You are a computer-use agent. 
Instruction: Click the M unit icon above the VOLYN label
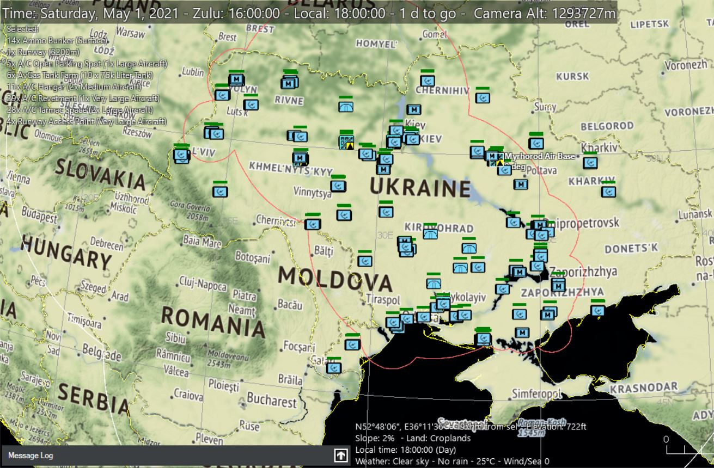click(x=236, y=79)
